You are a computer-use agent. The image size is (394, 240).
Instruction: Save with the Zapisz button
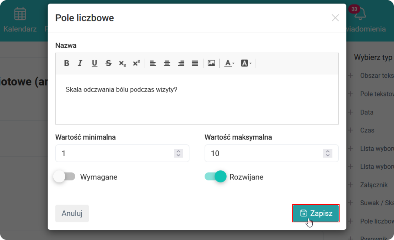click(316, 213)
